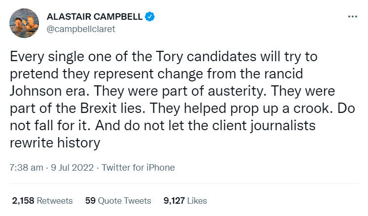
Task: Click the blue verified badge
Action: [x=150, y=17]
